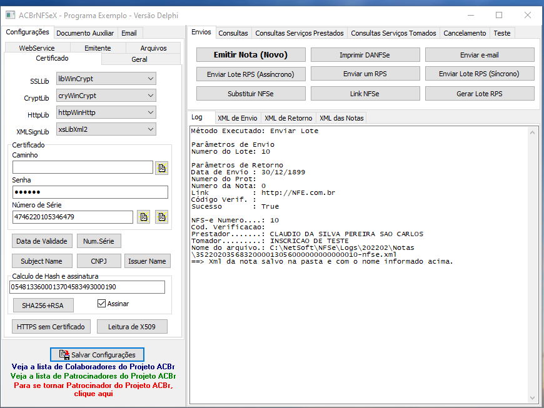The height and width of the screenshot is (408, 544).
Task: Click the application icon in the title bar
Action: [11, 15]
